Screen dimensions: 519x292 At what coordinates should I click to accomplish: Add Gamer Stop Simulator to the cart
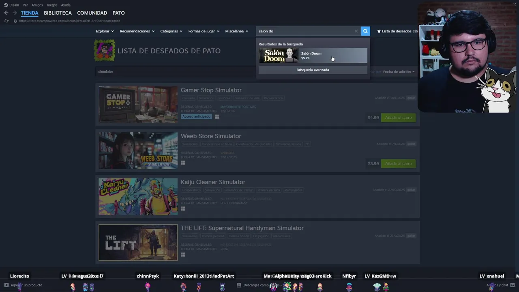398,118
